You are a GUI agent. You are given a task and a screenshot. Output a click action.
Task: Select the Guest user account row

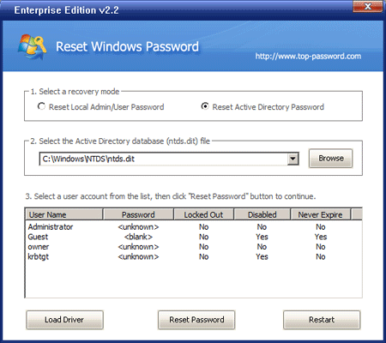194,237
